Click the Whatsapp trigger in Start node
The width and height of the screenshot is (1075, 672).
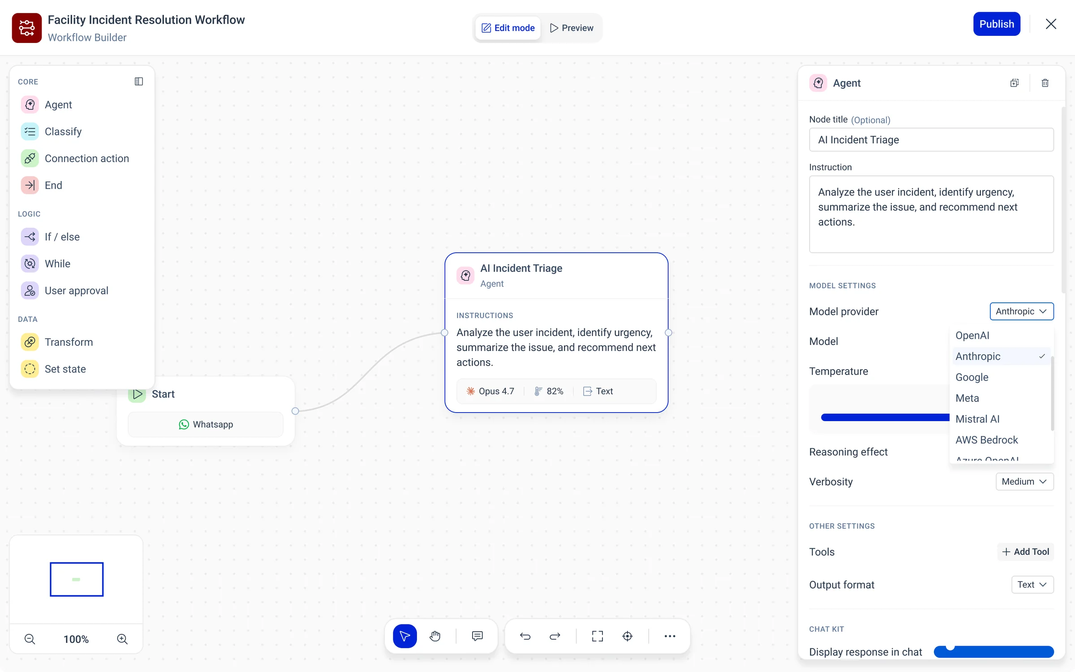206,424
